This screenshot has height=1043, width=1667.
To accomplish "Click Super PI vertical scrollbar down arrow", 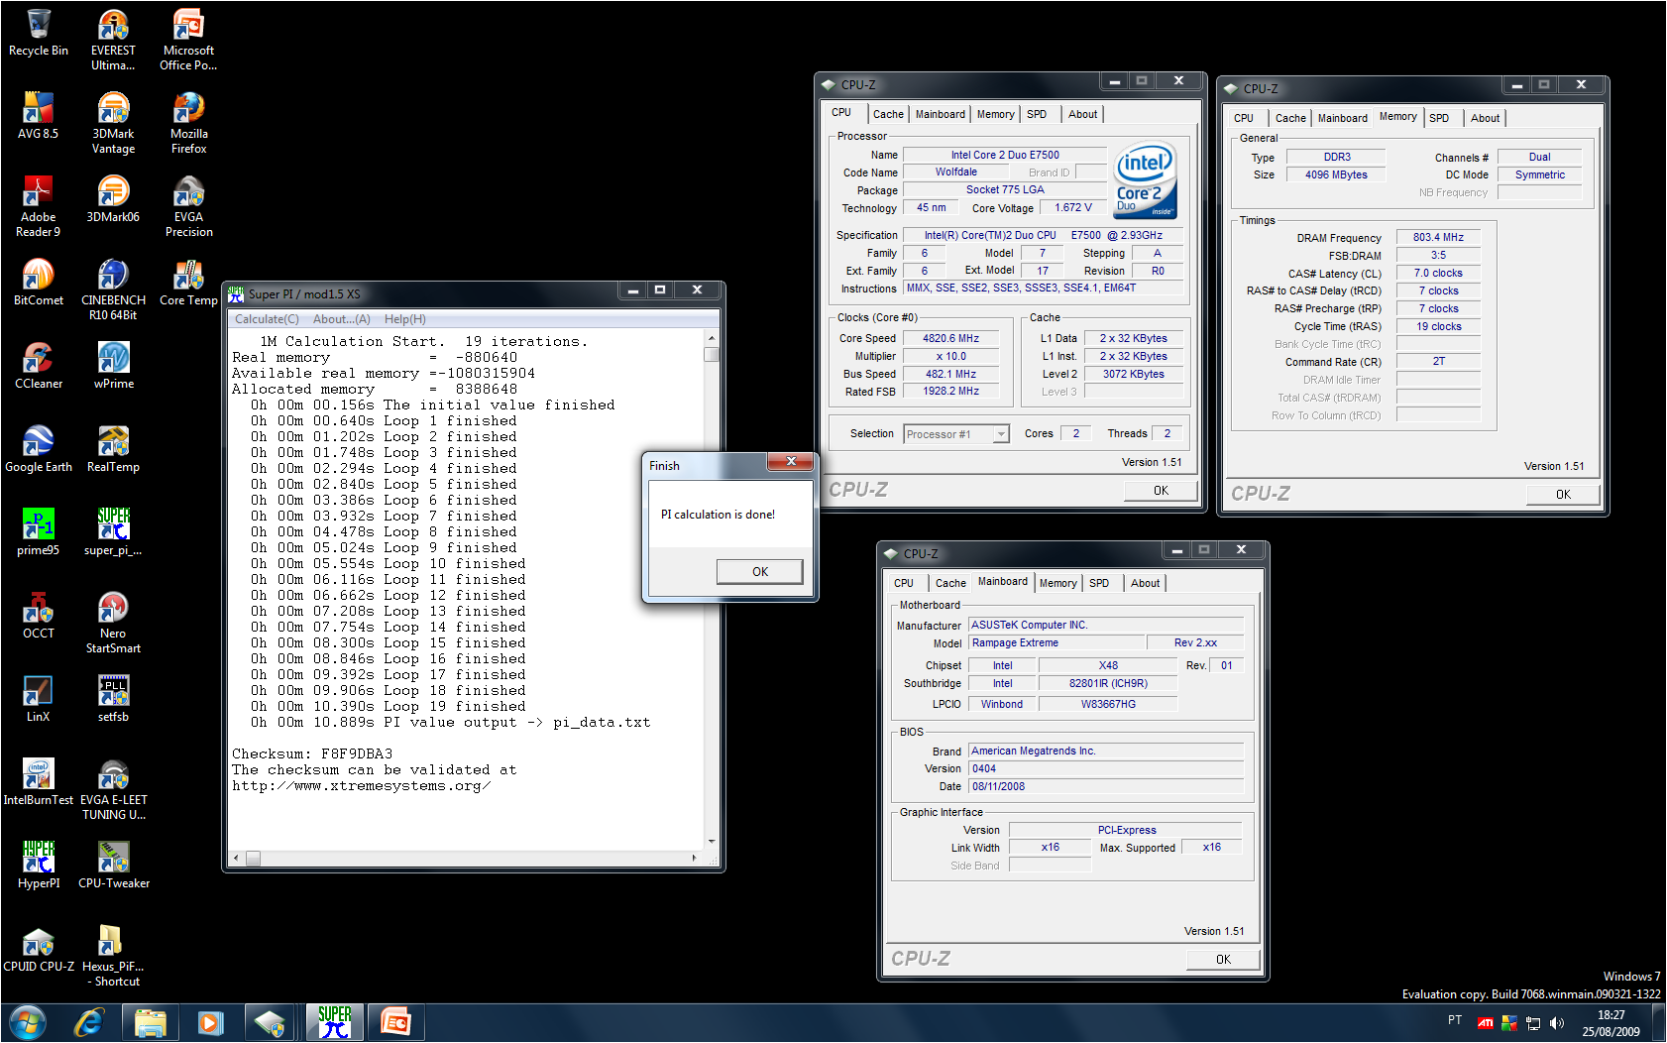I will point(712,841).
